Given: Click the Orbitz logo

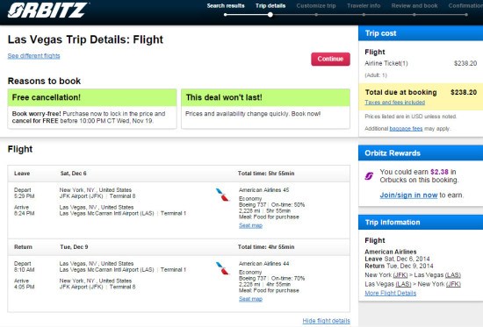Looking at the screenshot, I should click(48, 11).
